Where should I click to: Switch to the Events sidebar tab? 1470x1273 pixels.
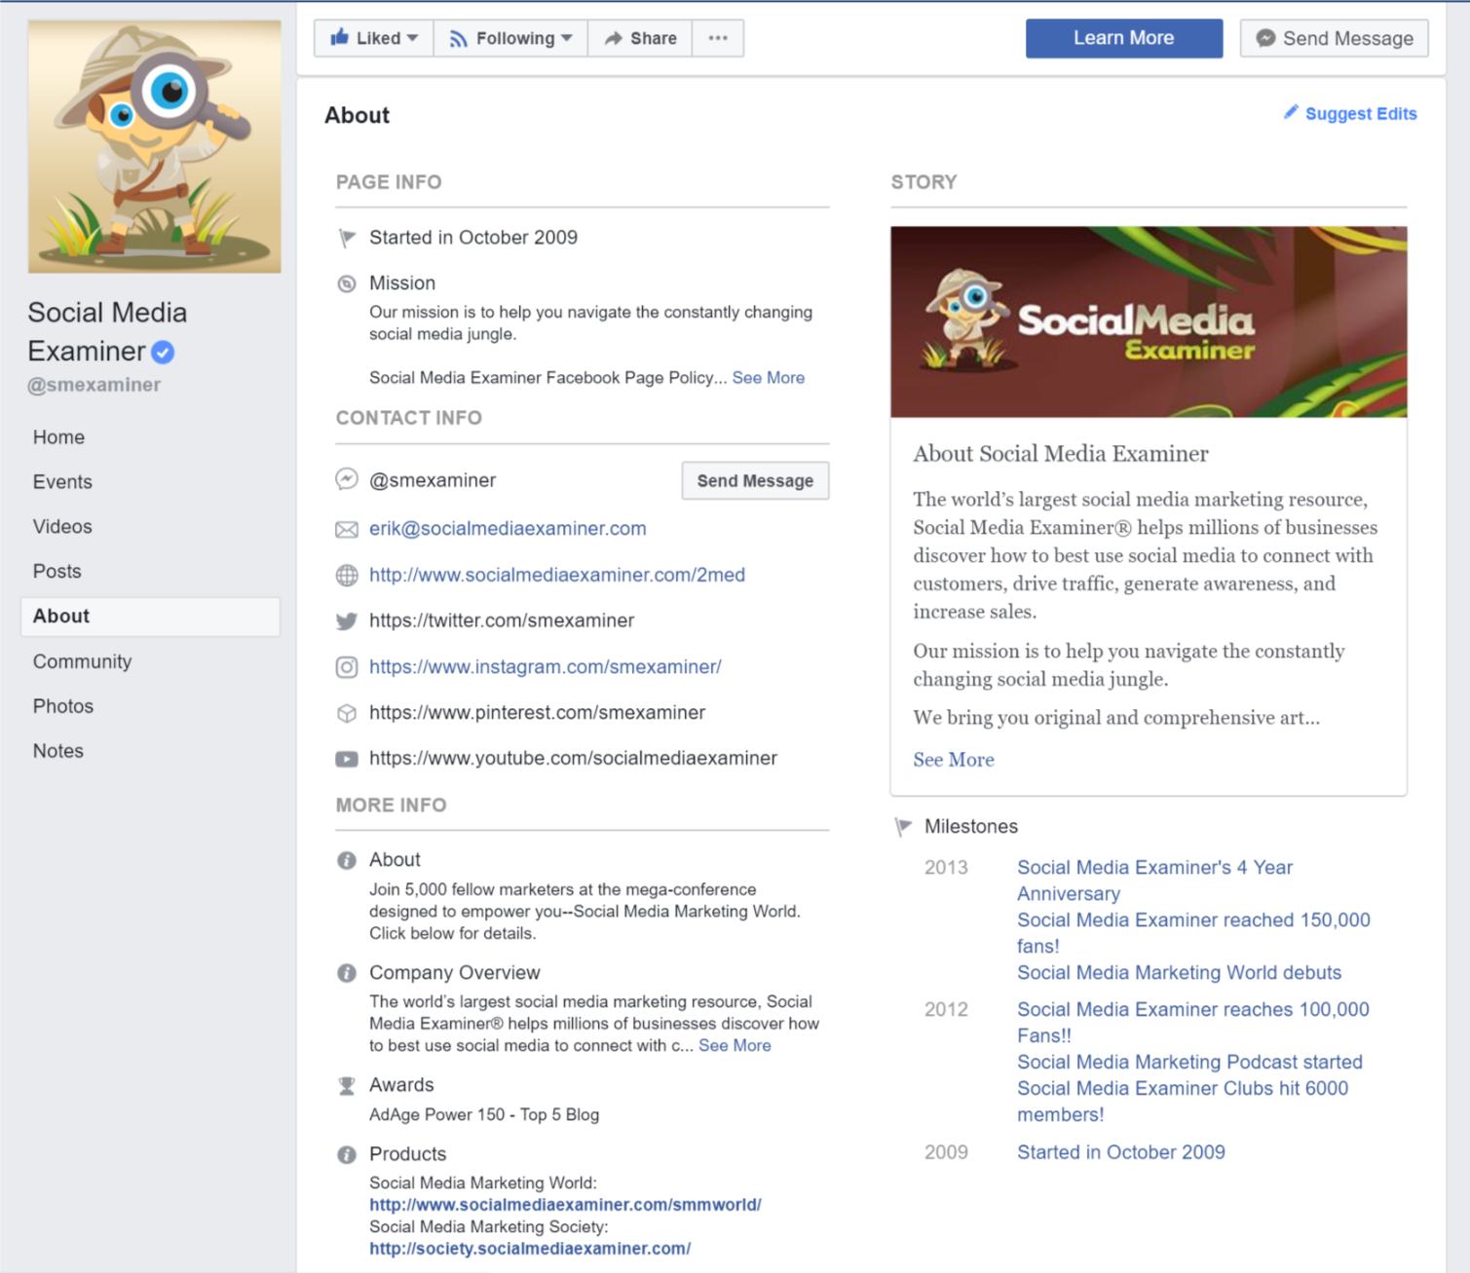62,482
